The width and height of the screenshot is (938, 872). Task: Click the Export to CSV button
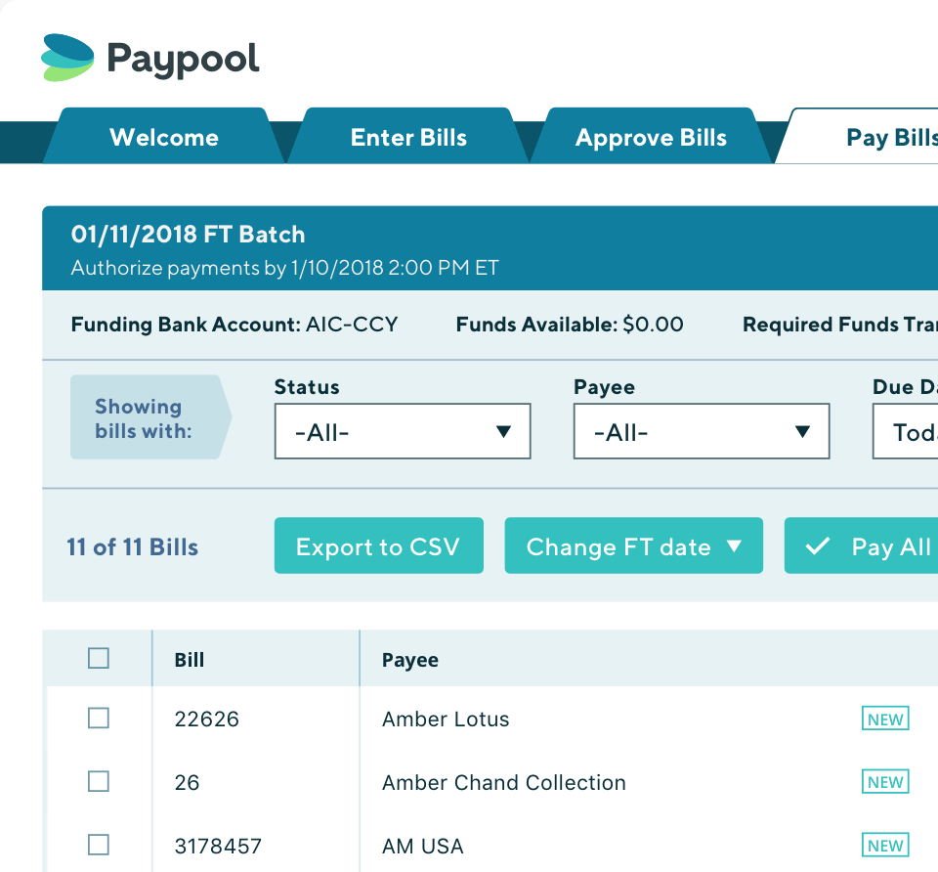tap(378, 545)
